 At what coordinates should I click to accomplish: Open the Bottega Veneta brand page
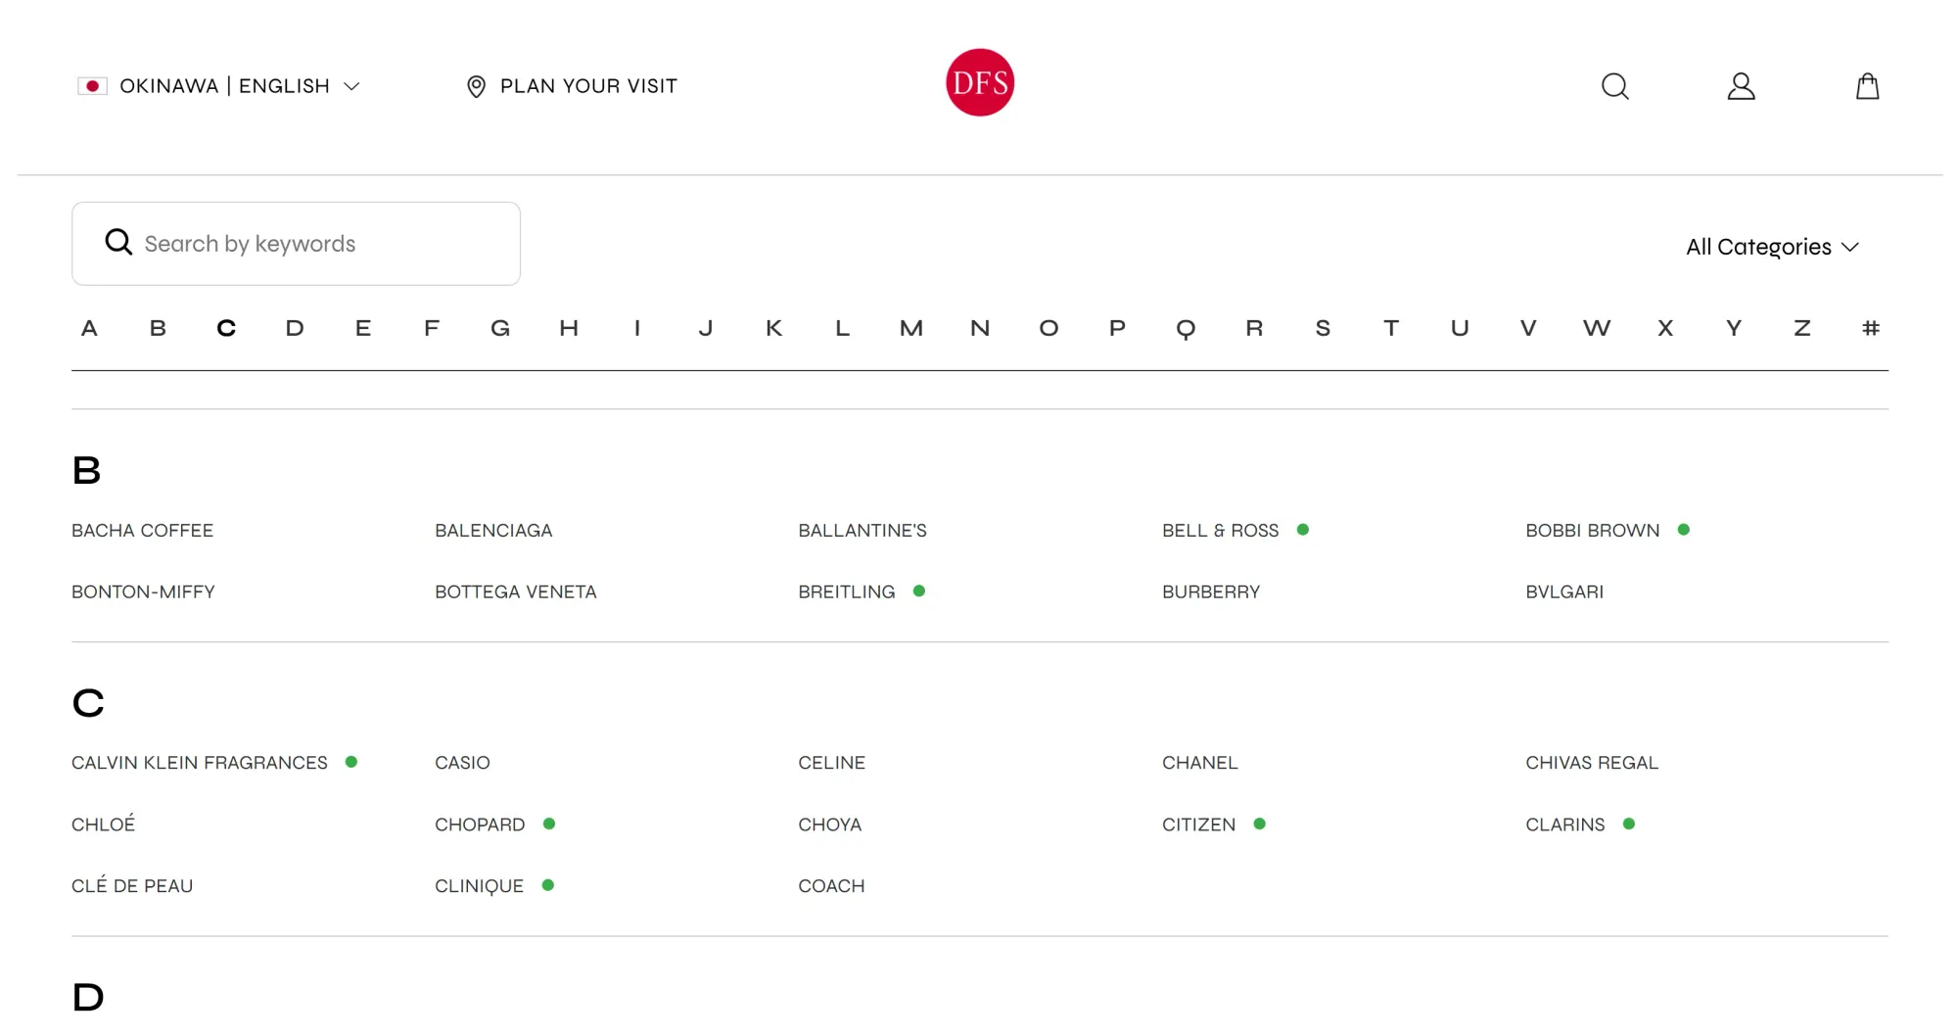click(x=516, y=592)
